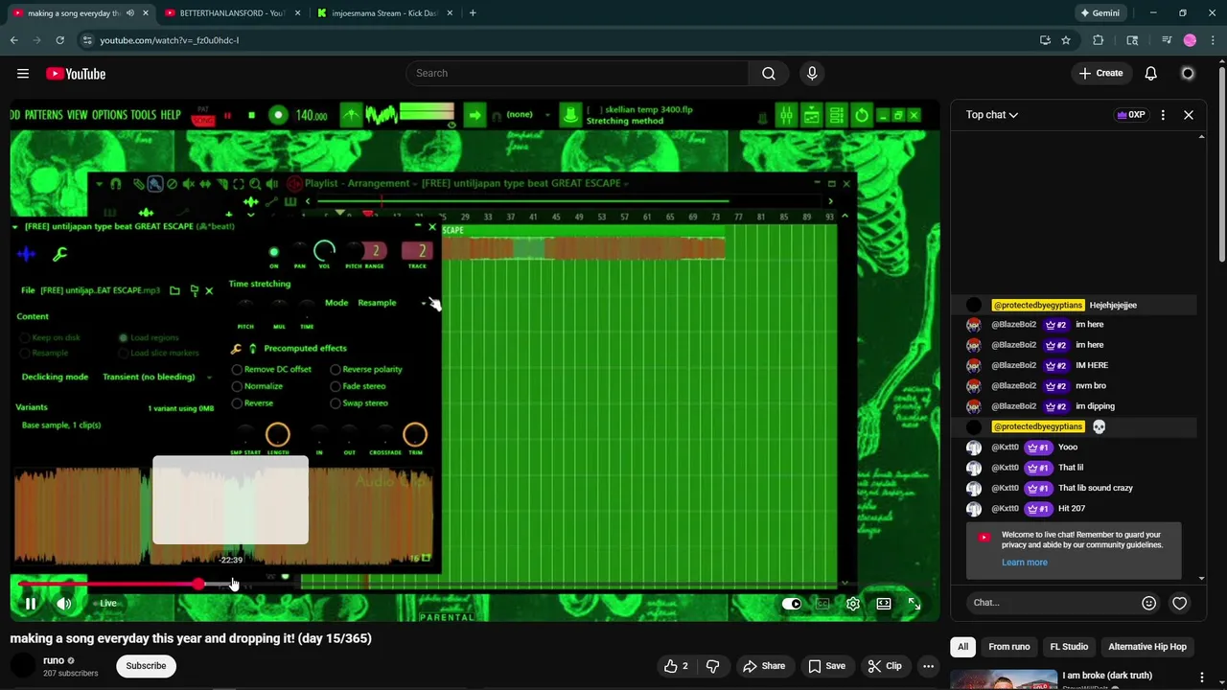Screen dimensions: 1227x690
Task: Enable Normalize option
Action: tap(258, 386)
